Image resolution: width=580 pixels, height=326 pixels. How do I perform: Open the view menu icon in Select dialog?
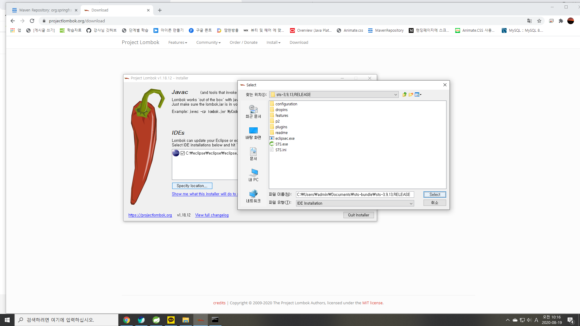coord(418,94)
